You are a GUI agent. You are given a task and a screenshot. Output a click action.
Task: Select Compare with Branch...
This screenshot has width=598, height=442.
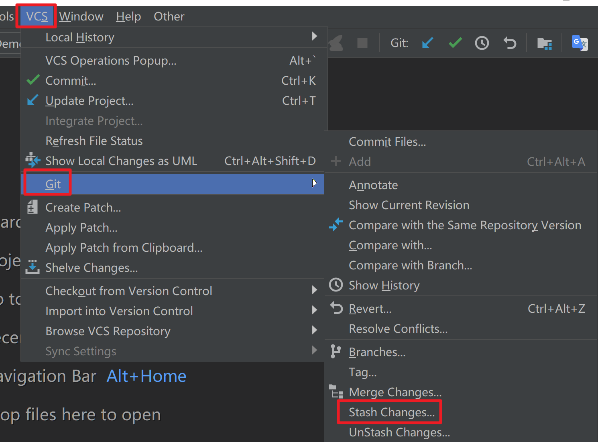pos(461,265)
